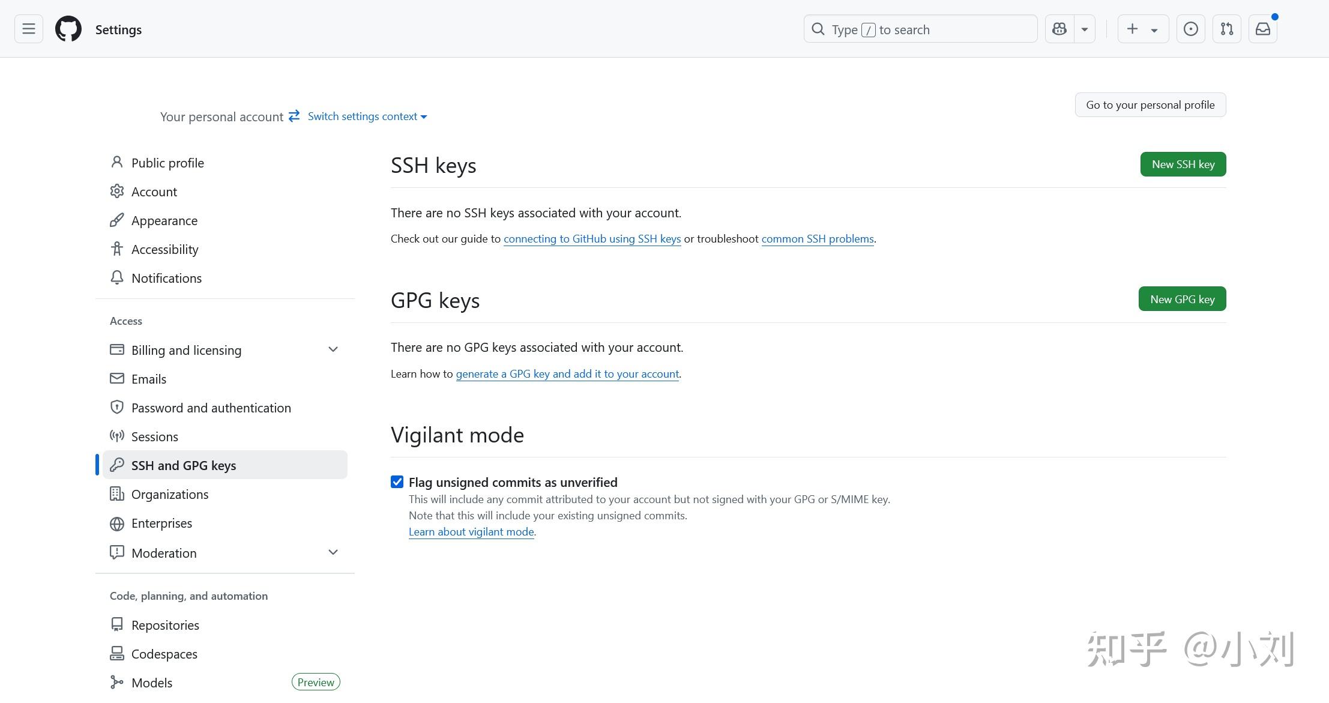This screenshot has height=703, width=1329.
Task: Select the Emails settings item
Action: point(148,378)
